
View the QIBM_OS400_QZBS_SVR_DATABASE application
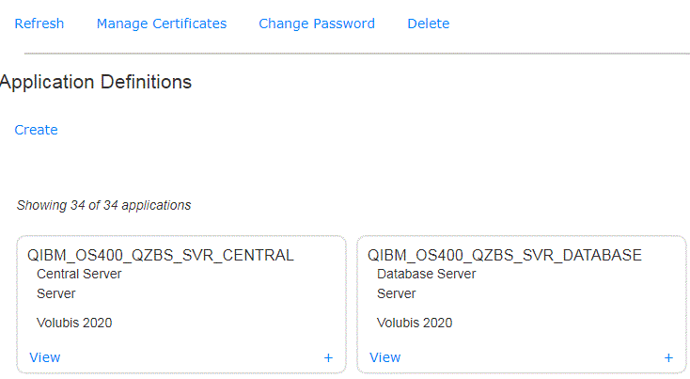pos(385,357)
